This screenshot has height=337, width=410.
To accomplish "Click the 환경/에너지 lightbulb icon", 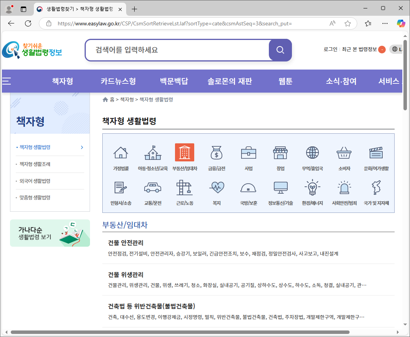I will pos(312,188).
